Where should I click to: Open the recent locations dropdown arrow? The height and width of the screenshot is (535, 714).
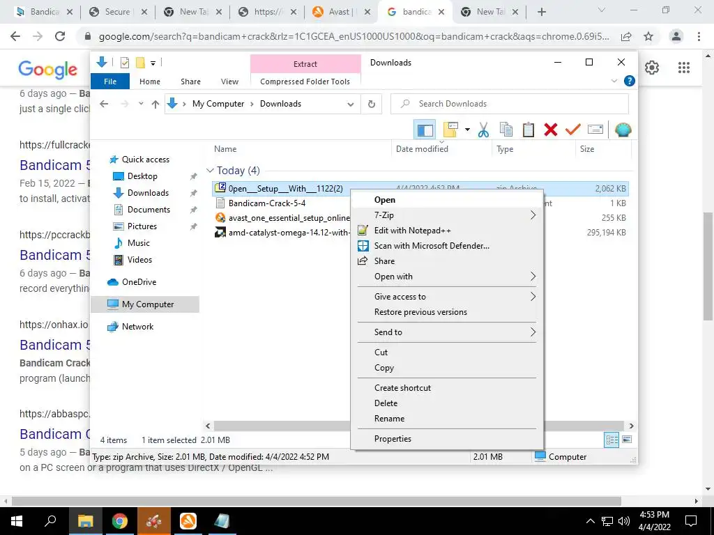tap(141, 104)
